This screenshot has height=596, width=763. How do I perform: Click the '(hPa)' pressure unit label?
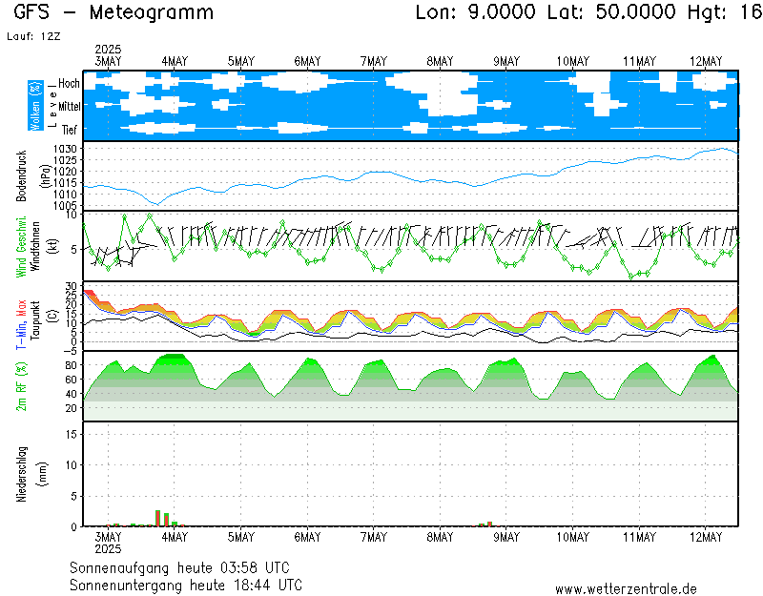[x=45, y=176]
